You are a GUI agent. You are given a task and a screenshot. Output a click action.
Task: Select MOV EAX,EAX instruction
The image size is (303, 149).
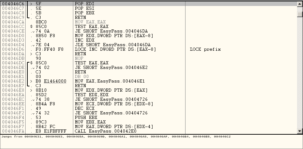click(x=90, y=22)
